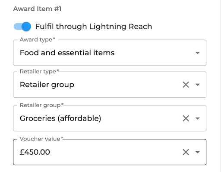Expand Retailer type options via arrow
This screenshot has height=172, width=221.
click(x=198, y=85)
